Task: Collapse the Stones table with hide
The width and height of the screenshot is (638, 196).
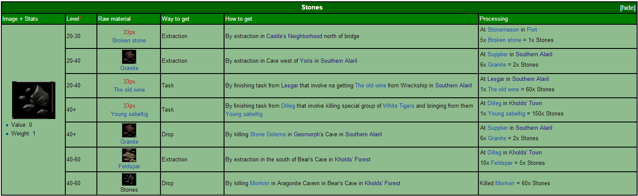Action: (x=627, y=8)
